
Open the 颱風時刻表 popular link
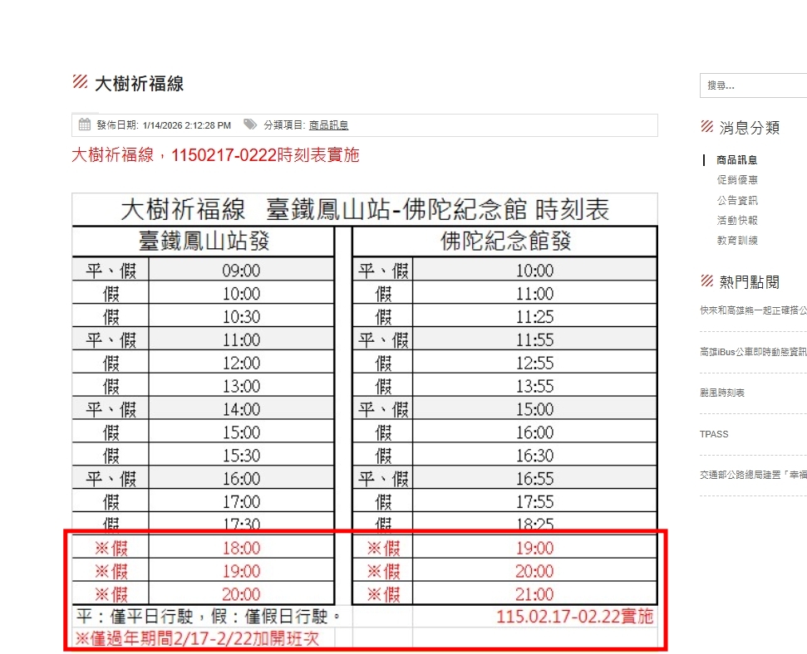tap(722, 393)
